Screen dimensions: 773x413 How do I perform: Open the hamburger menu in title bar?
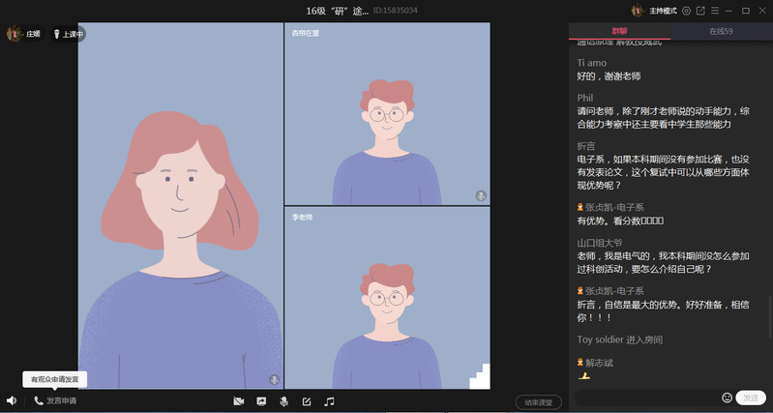pos(715,11)
